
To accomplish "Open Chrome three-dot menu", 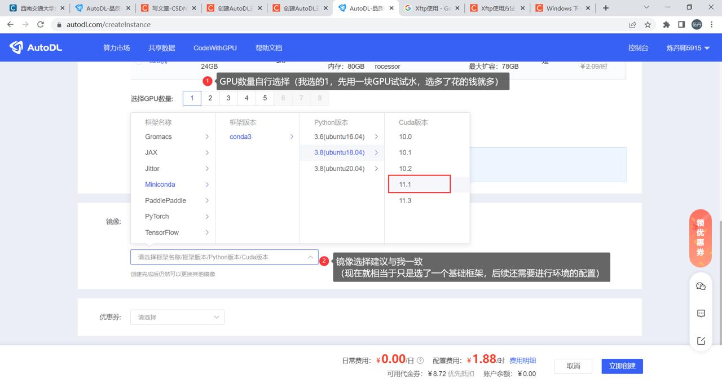I will click(x=712, y=25).
